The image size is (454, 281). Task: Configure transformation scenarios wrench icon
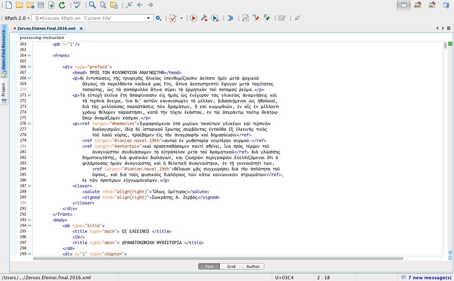point(204,18)
